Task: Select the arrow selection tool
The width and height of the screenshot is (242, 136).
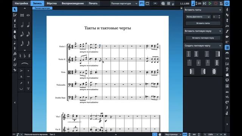Action: [15, 9]
